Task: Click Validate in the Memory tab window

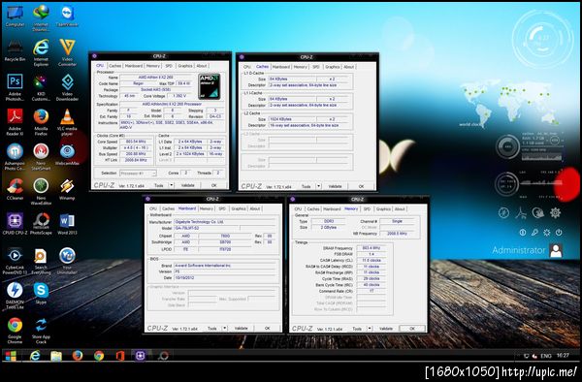Action: pyautogui.click(x=386, y=329)
